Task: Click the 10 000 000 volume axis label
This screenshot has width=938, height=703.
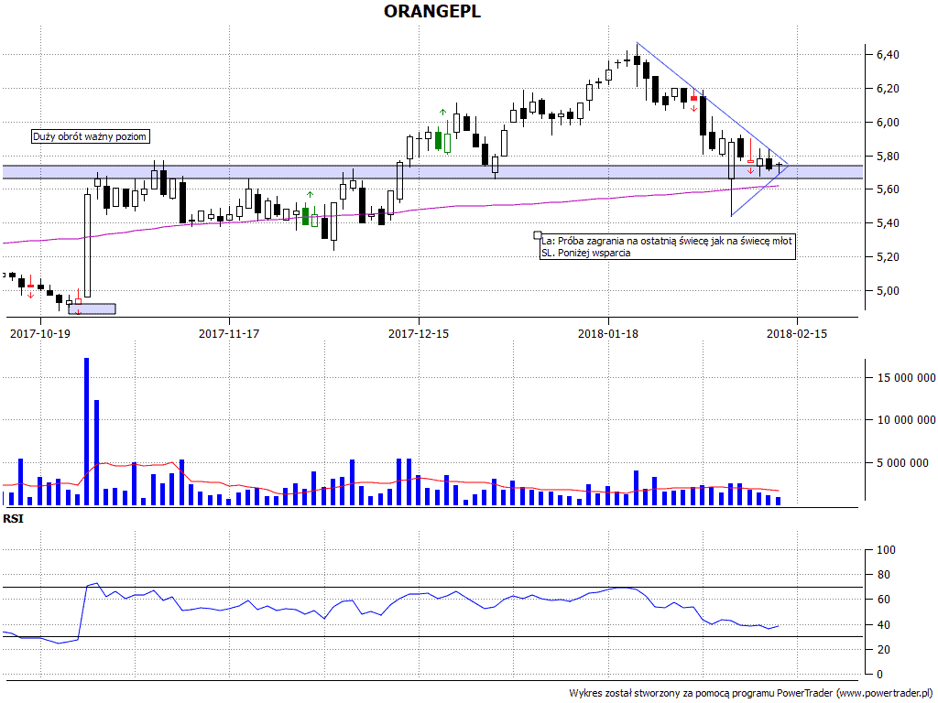Action: (x=906, y=420)
